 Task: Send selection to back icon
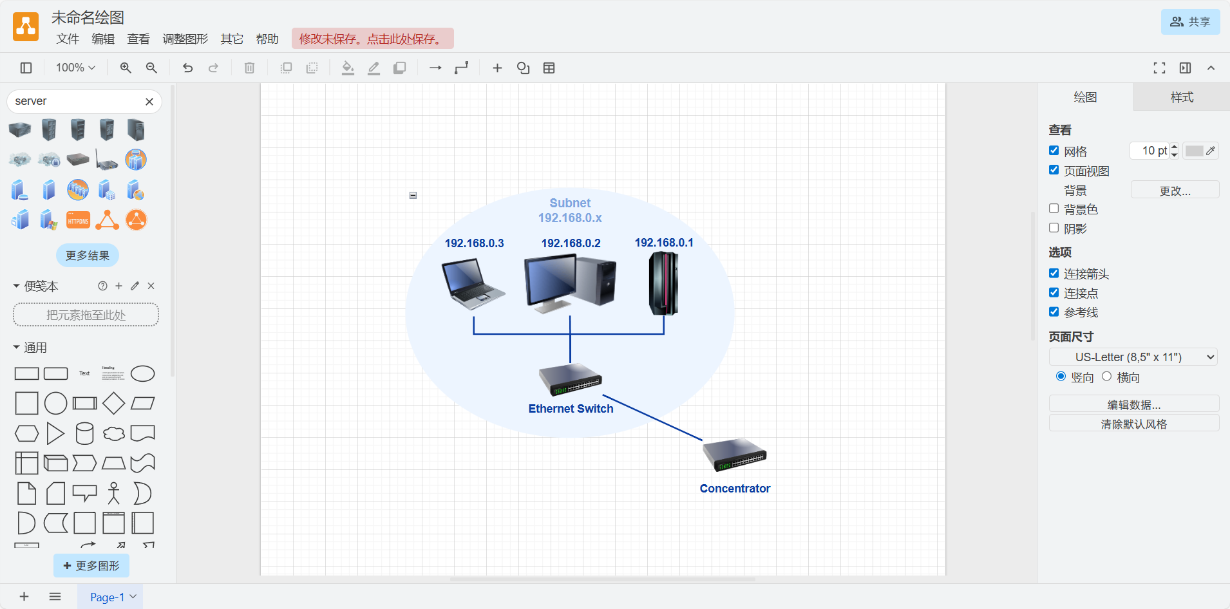[312, 68]
